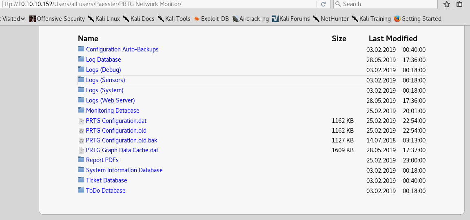Click the bookmark star icon
This screenshot has width=470, height=220.
coord(447,4)
